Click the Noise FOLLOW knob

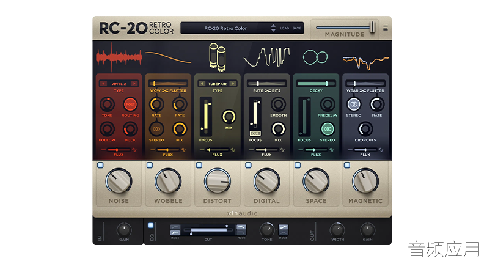pos(107,129)
